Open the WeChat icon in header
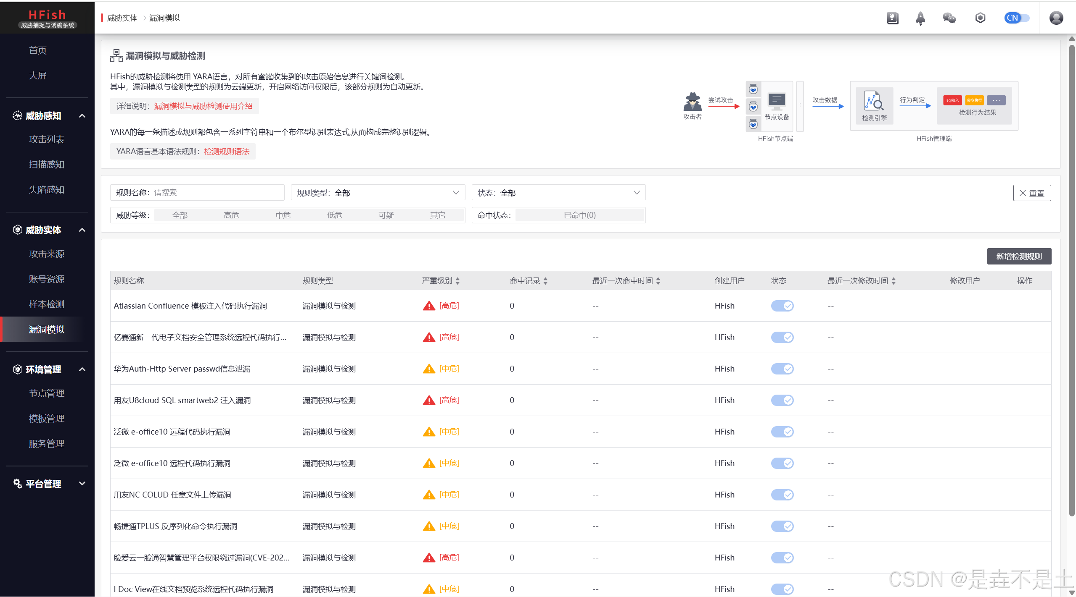This screenshot has height=597, width=1076. coord(949,18)
